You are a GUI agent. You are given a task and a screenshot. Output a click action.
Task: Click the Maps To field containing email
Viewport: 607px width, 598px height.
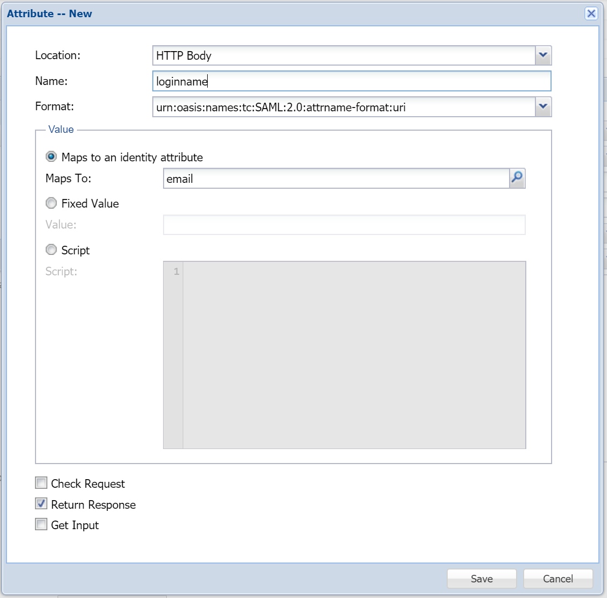336,179
